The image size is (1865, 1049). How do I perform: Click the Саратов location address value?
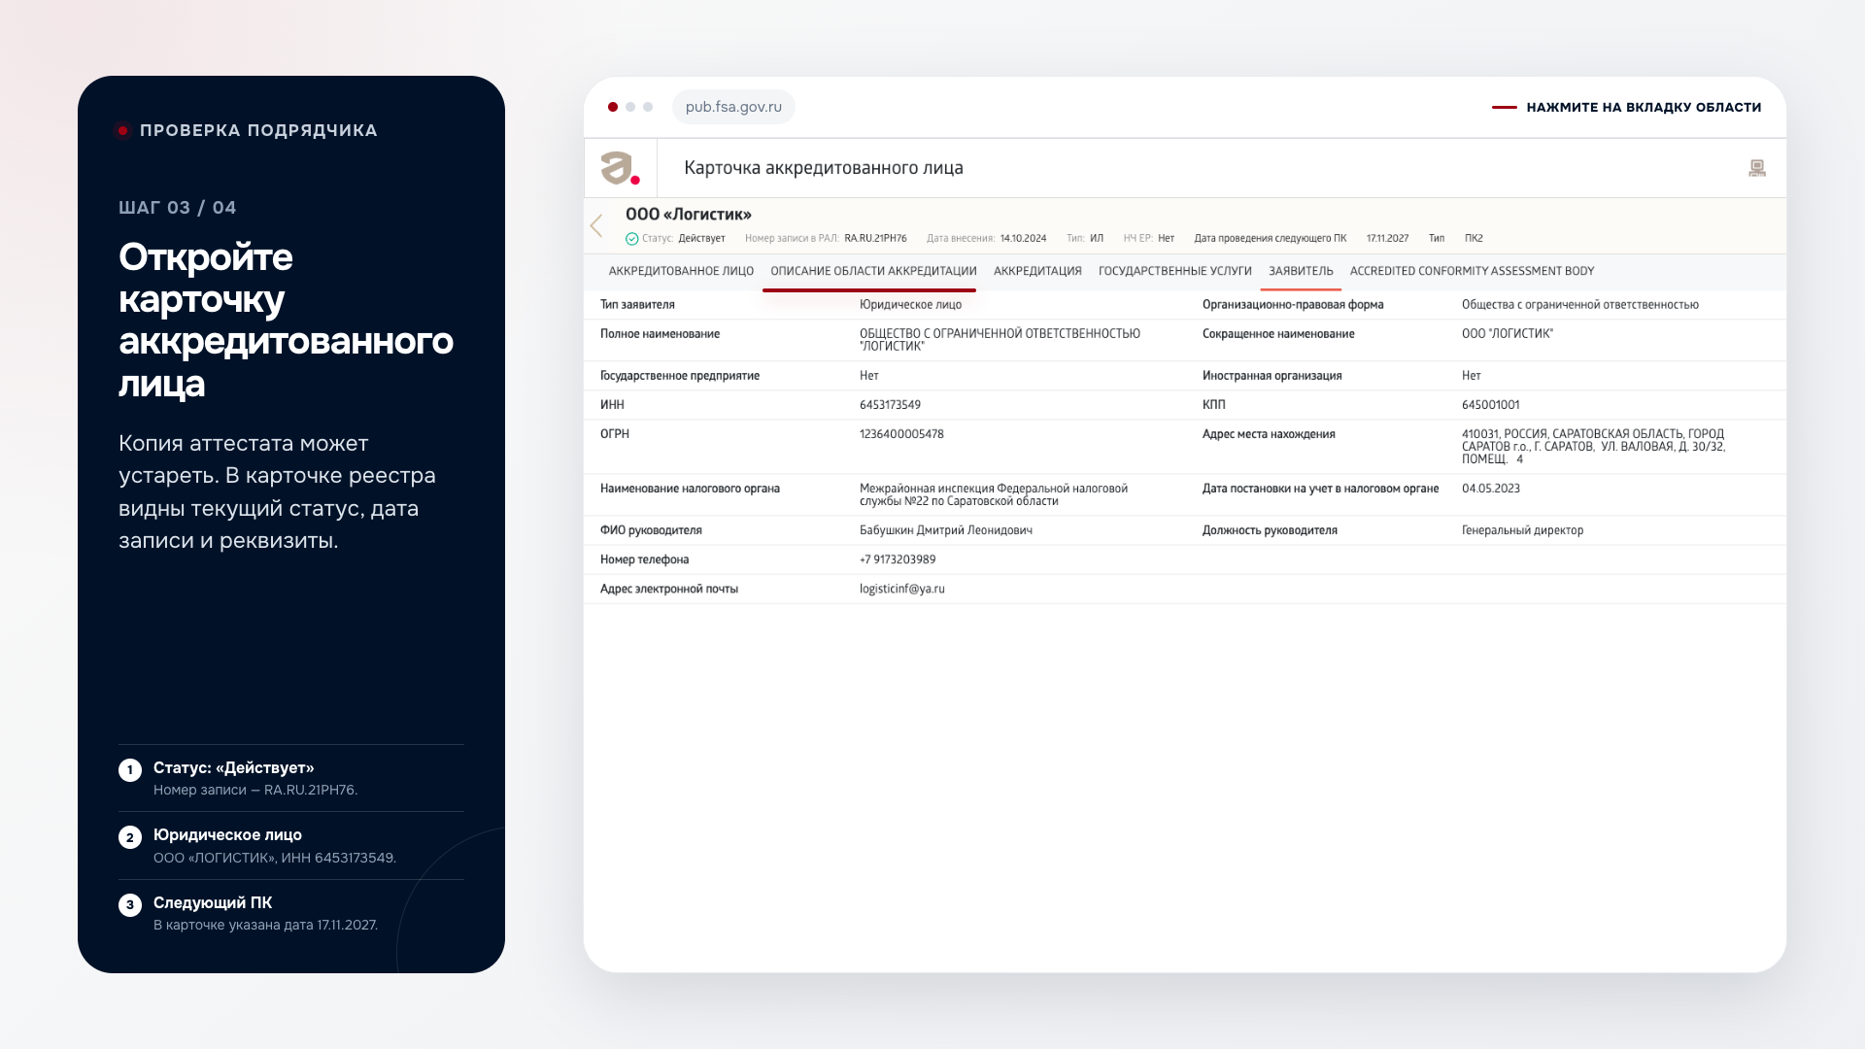pos(1593,447)
